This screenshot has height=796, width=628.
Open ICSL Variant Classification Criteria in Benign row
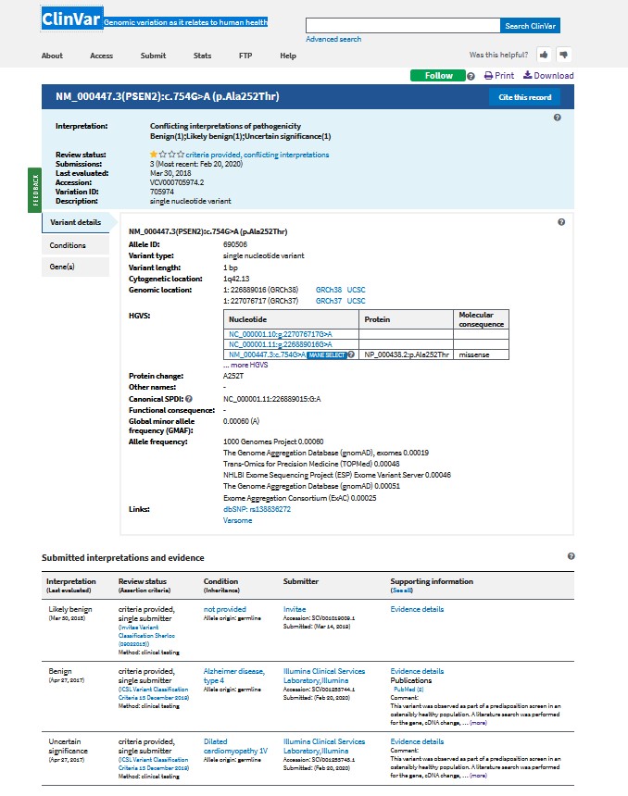coord(153,693)
